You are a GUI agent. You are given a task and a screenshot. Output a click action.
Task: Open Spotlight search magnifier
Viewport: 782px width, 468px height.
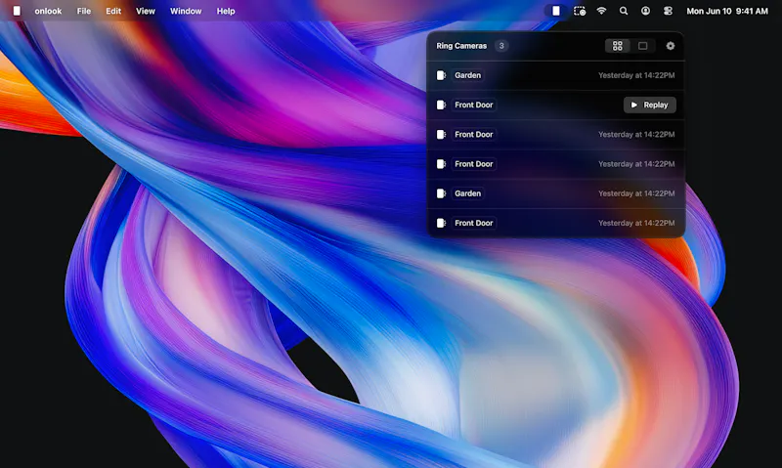[x=624, y=11]
